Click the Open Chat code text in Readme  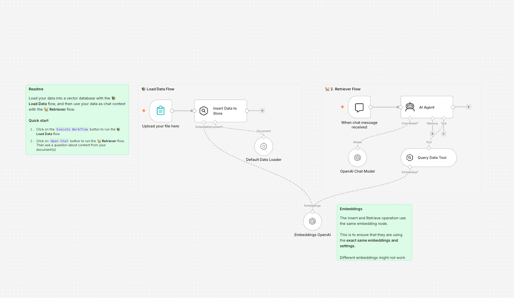click(59, 141)
